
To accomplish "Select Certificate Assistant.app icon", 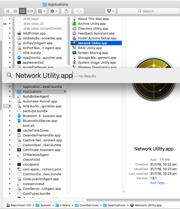I will [x=19, y=150].
